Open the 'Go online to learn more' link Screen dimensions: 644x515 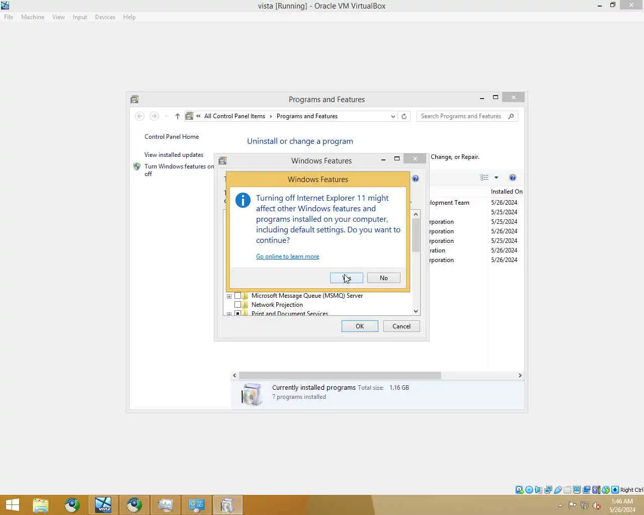(x=287, y=256)
